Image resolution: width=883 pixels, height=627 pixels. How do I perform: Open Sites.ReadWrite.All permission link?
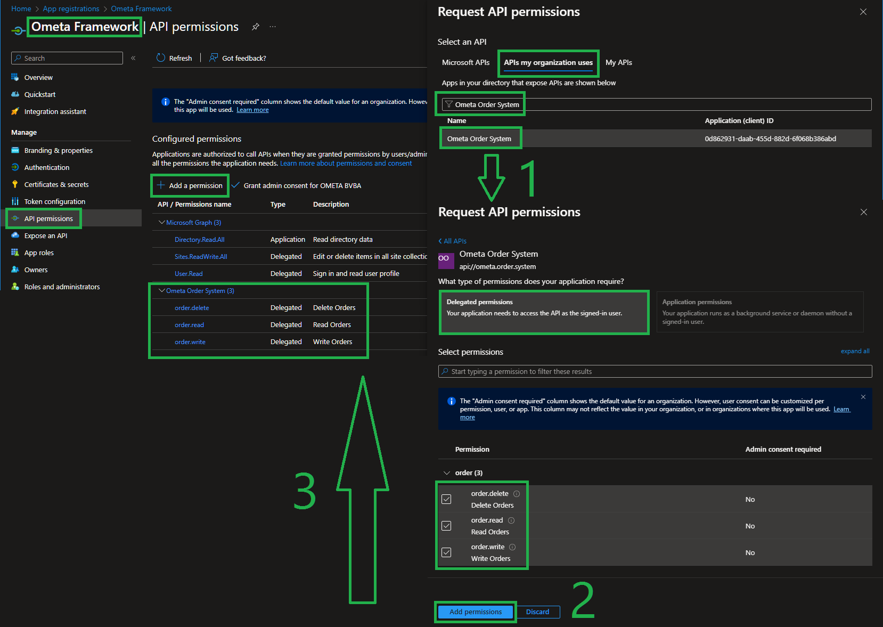[201, 257]
